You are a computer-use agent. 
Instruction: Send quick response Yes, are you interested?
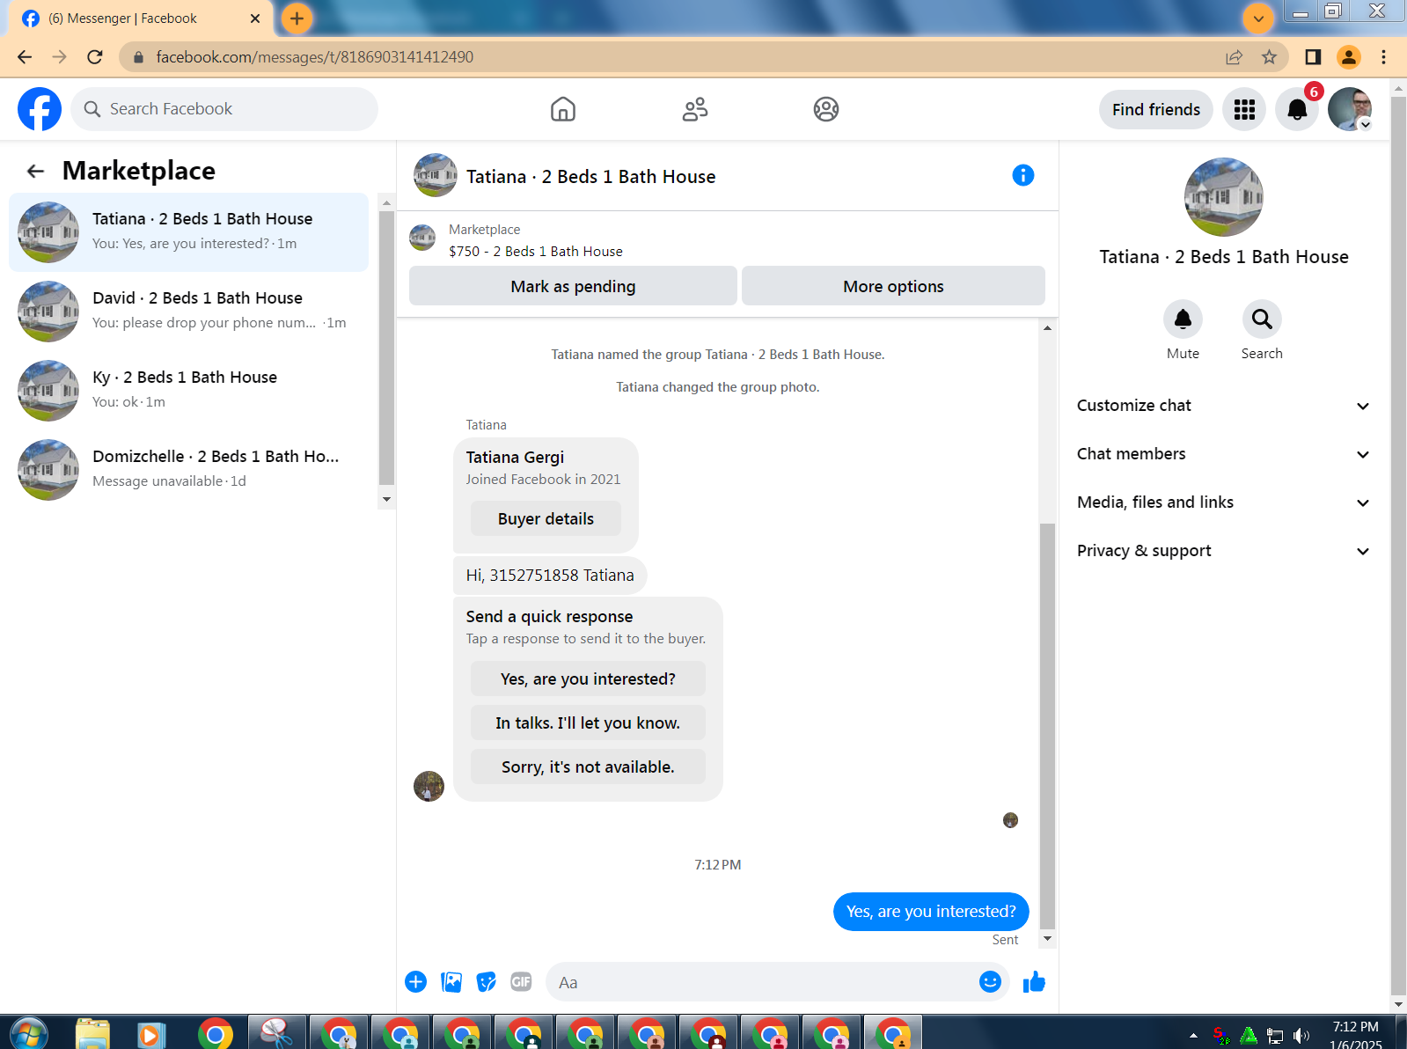pos(588,679)
